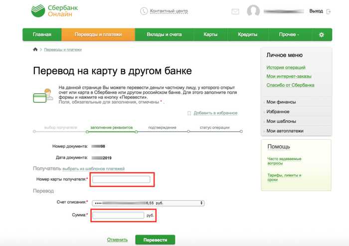Focus the Номер карты получателя field
The height and width of the screenshot is (246, 349).
pyautogui.click(x=121, y=179)
